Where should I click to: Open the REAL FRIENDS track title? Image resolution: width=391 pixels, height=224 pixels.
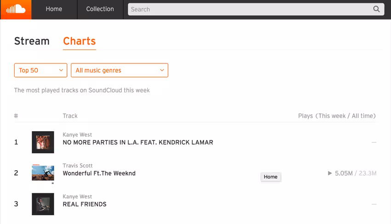(x=85, y=204)
